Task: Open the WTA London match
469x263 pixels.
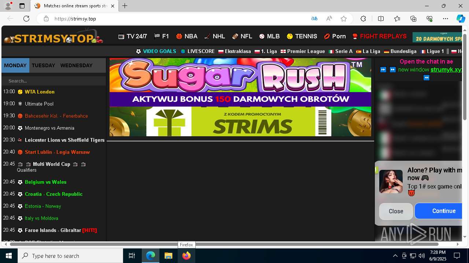Action: coord(40,92)
